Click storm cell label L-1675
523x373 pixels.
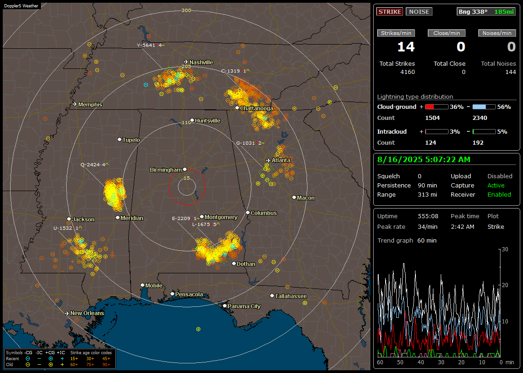[x=206, y=224]
